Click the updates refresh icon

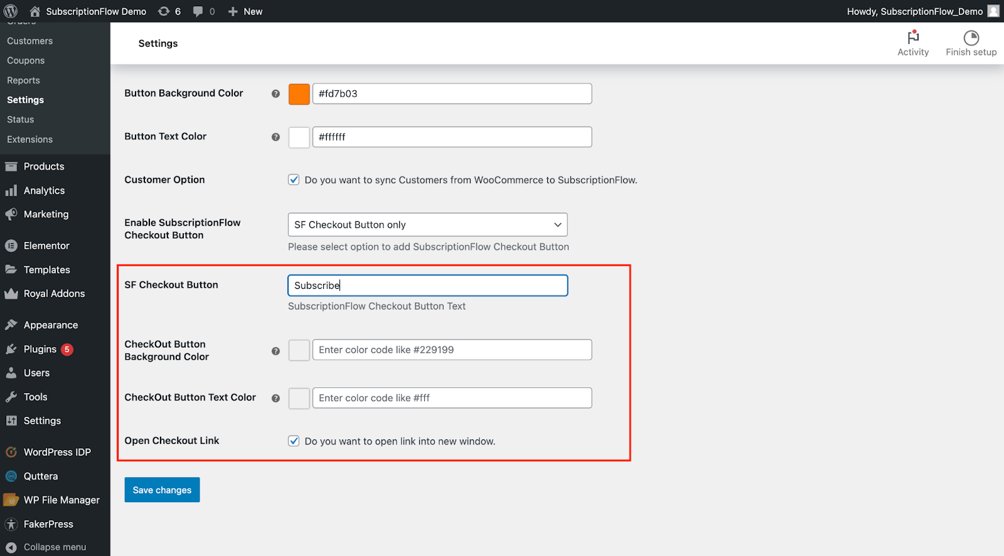pyautogui.click(x=164, y=11)
